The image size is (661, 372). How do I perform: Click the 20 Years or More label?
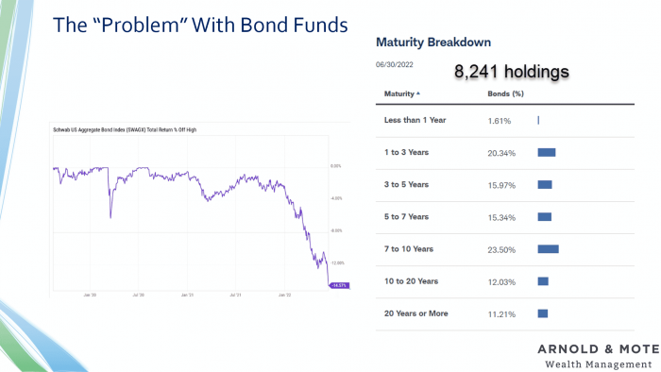[415, 313]
